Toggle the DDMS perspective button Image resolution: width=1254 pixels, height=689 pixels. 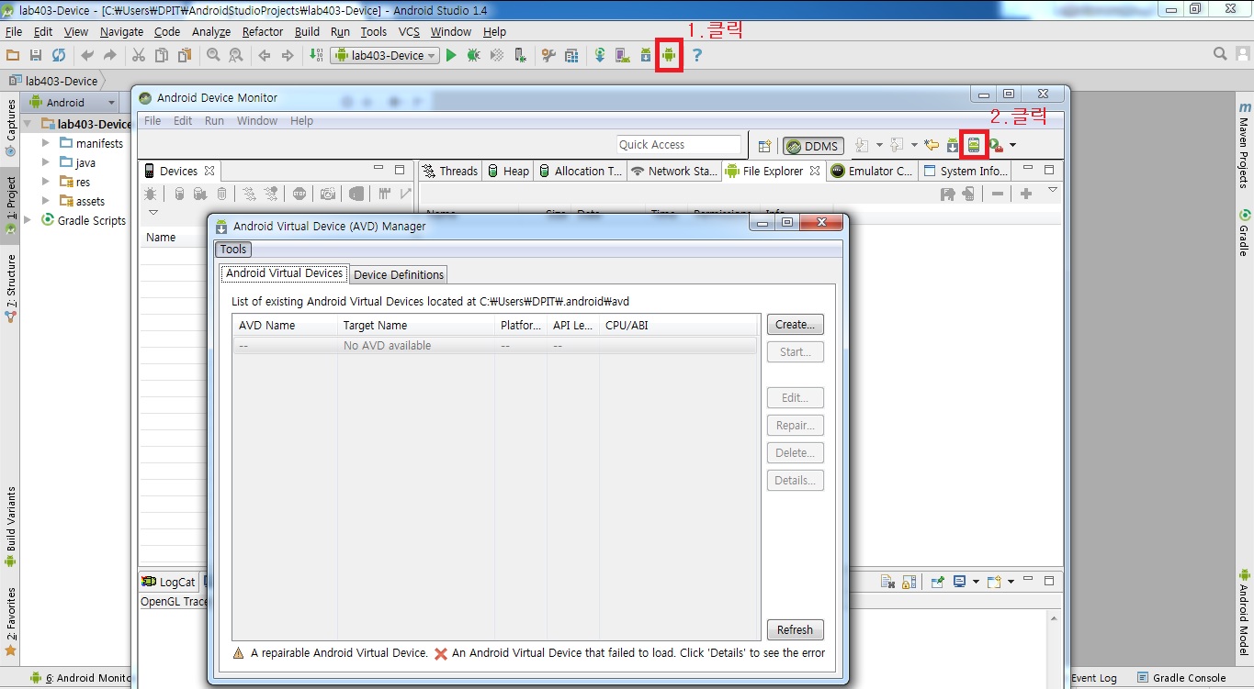pyautogui.click(x=811, y=146)
